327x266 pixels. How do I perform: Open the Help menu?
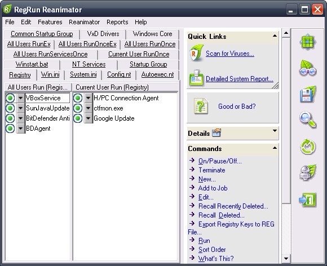(140, 22)
